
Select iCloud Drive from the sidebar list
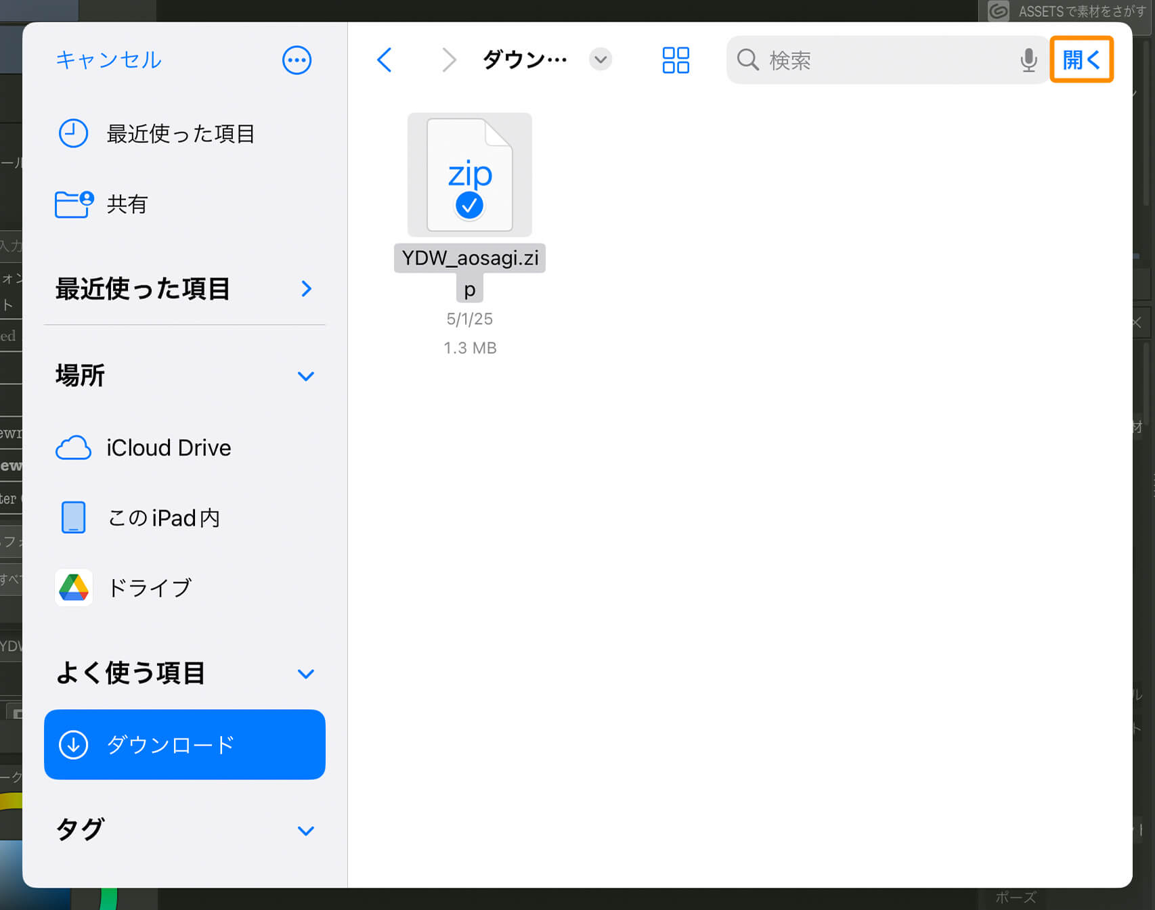169,447
